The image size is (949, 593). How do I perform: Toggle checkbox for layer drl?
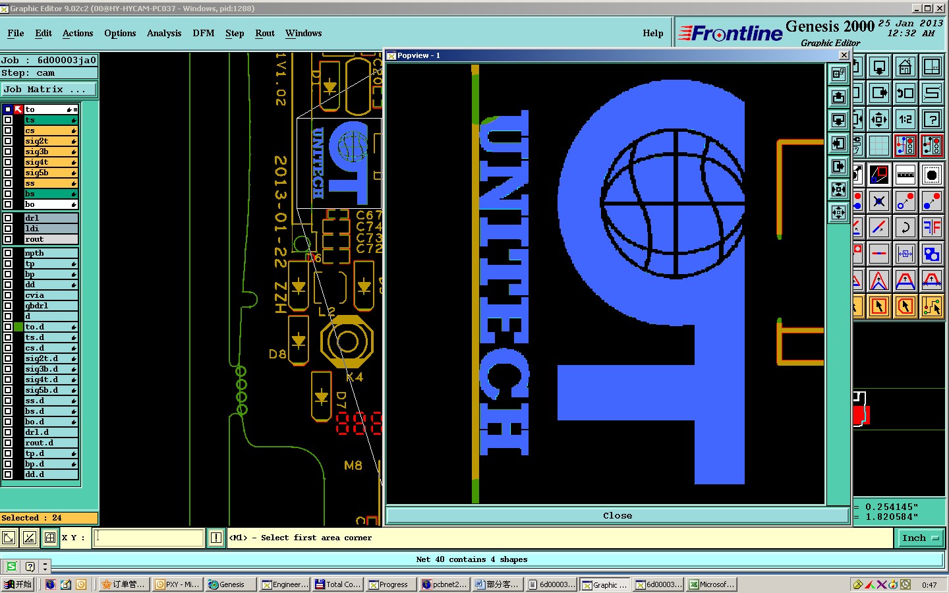click(x=8, y=218)
